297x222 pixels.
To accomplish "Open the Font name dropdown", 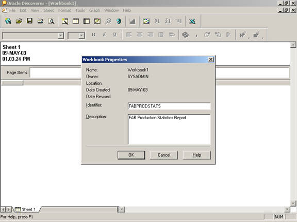I will click(x=61, y=35).
